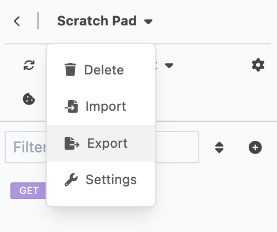Click the partly hidden environment label left of the caret
The width and height of the screenshot is (277, 232).
click(156, 65)
